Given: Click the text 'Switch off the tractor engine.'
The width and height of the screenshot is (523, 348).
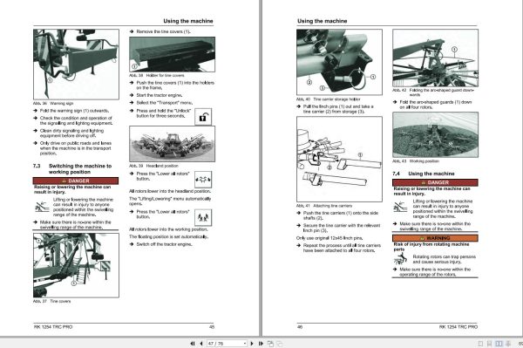Looking at the screenshot, I should (164, 244).
